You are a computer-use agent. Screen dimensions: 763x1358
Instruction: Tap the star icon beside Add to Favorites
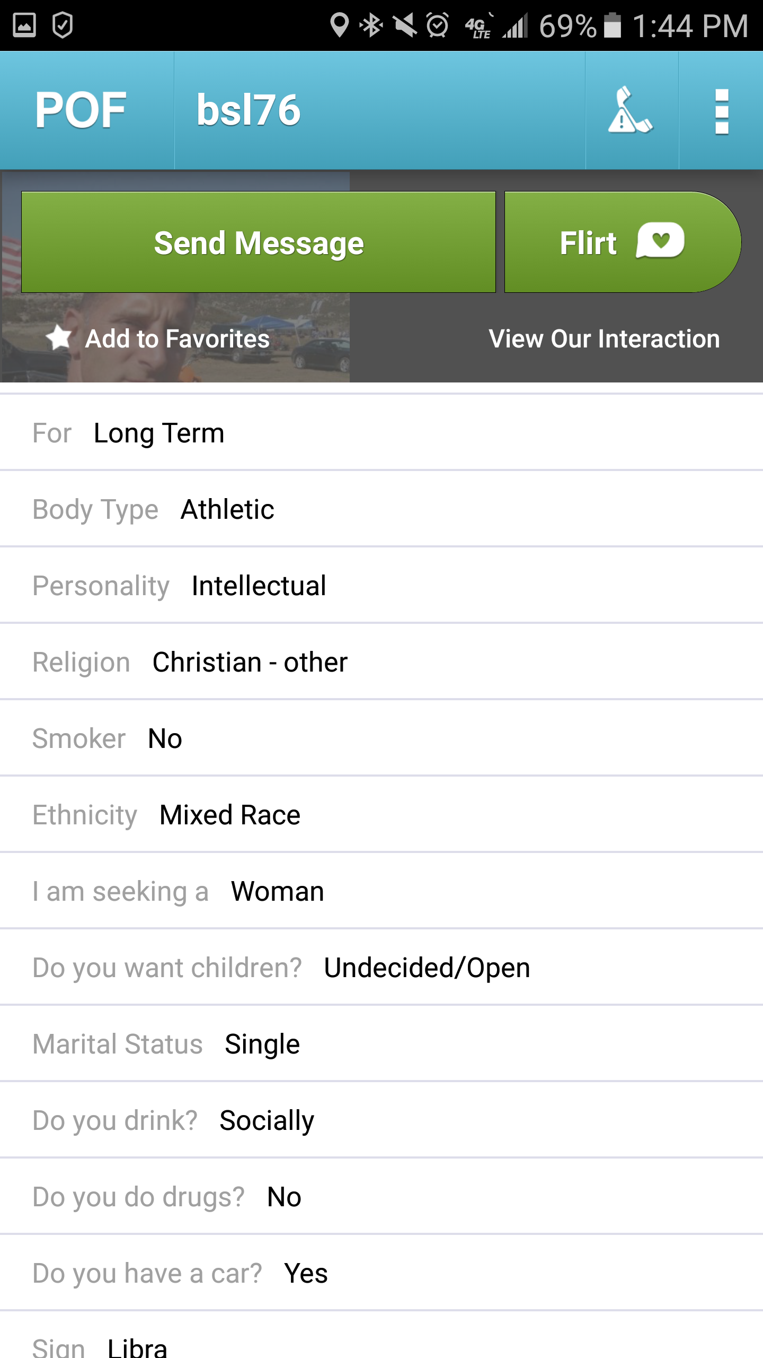pyautogui.click(x=59, y=338)
